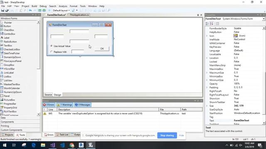This screenshot has width=266, height=149.
Task: Pick the TextBox control in the toolbox
Action: pos(8,46)
